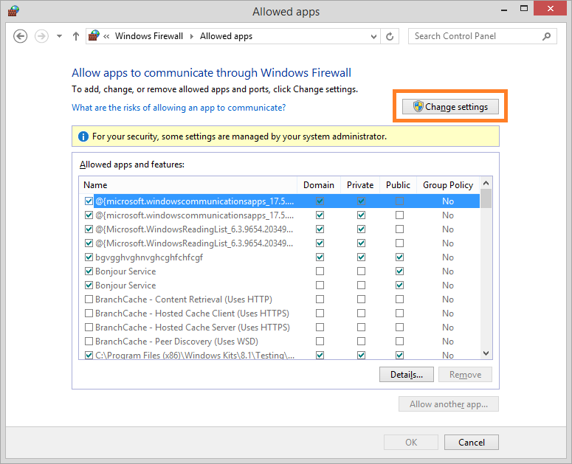Open risks of allowing an app link
Screen dimensions: 572x464
point(179,108)
